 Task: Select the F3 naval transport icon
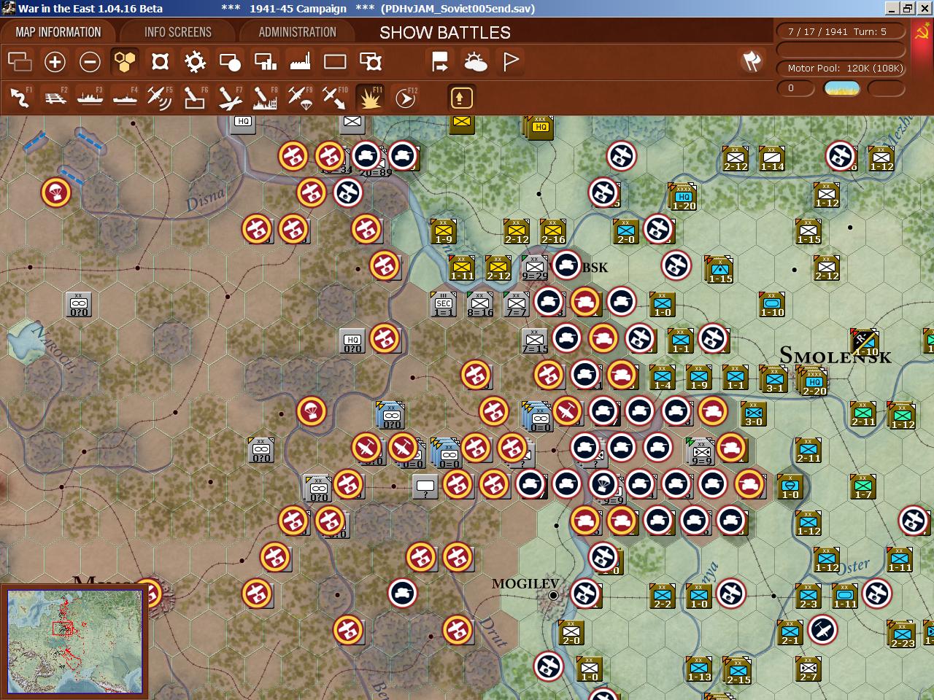click(90, 98)
